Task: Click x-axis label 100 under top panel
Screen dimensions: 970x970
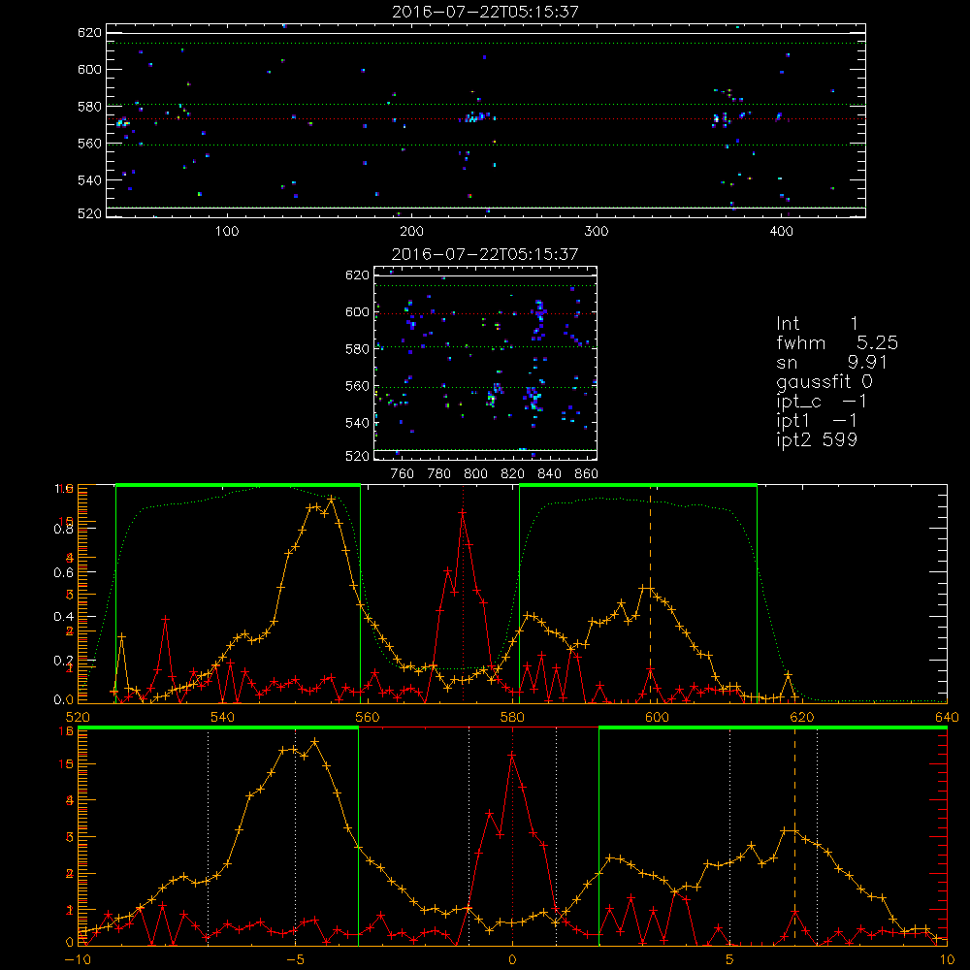Action: pos(227,232)
